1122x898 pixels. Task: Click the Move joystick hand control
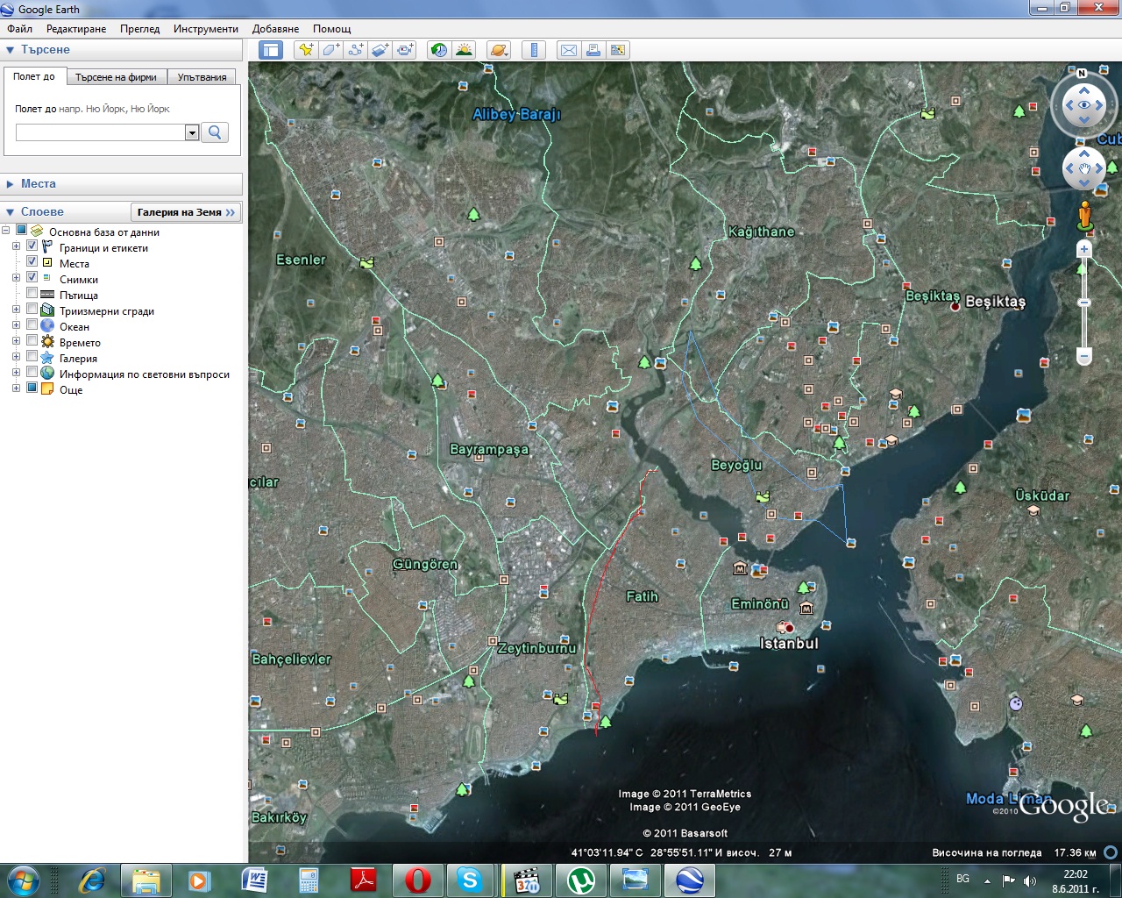point(1084,167)
